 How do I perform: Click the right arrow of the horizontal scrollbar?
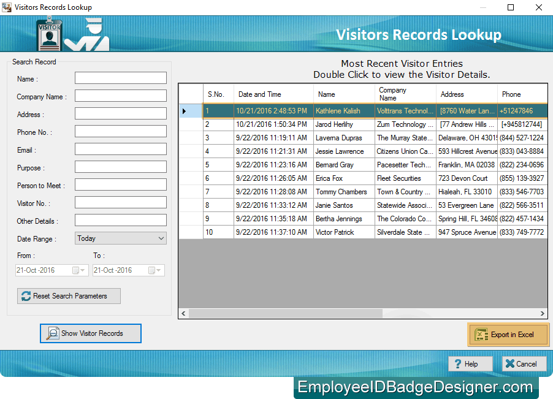click(x=542, y=313)
